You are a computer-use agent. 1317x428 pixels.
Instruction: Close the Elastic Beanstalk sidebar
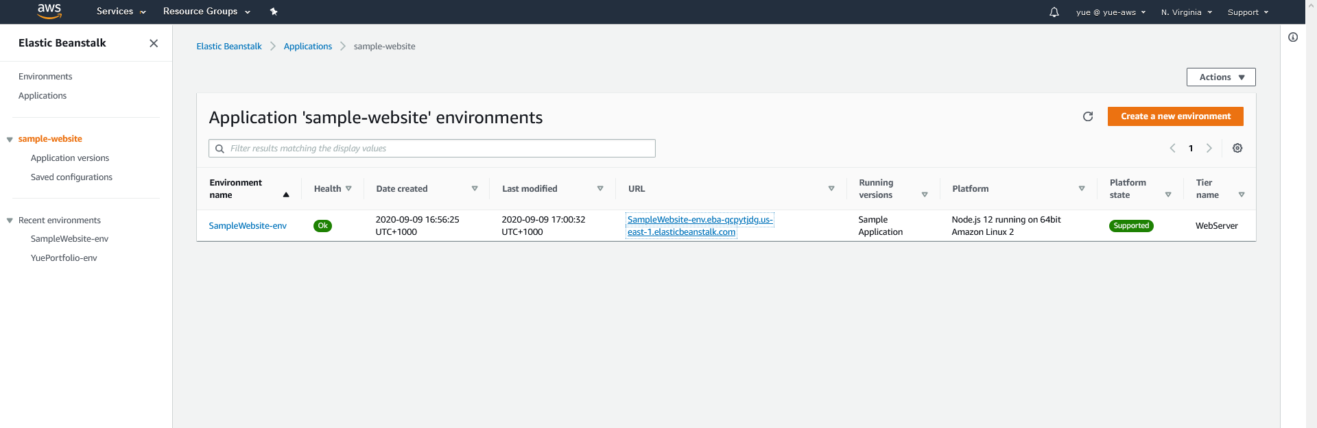click(x=154, y=43)
